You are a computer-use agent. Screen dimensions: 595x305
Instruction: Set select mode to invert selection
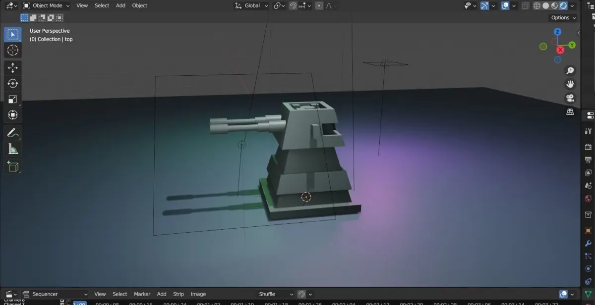[51, 18]
